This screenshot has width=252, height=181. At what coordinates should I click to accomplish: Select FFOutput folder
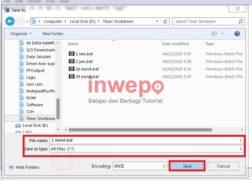[x=32, y=70]
